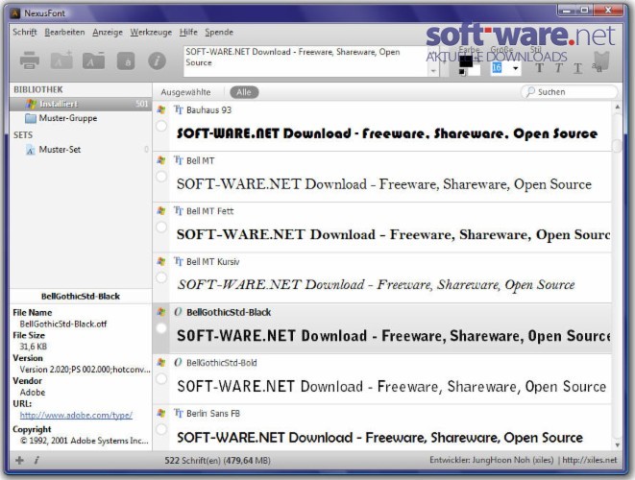Open the Werkzeuge menu
Image resolution: width=635 pixels, height=480 pixels.
(151, 33)
